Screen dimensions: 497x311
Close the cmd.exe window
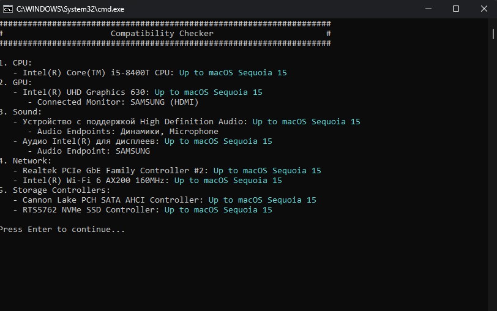pyautogui.click(x=484, y=9)
